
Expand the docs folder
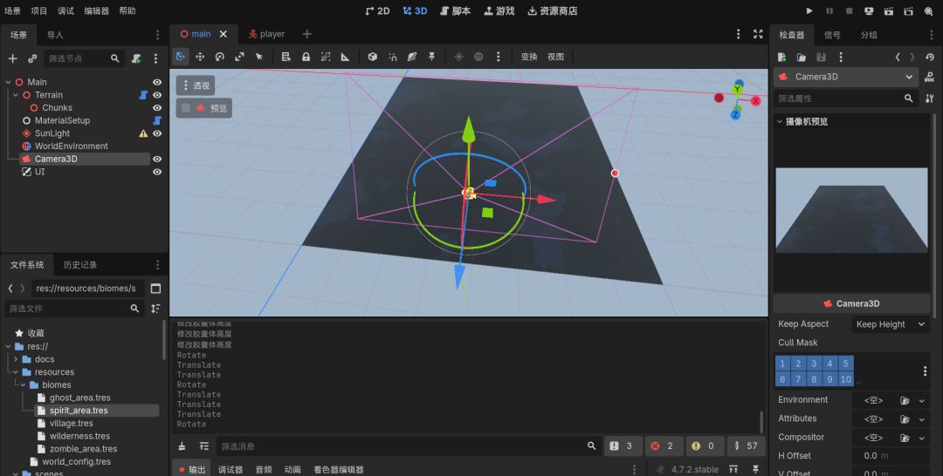pyautogui.click(x=16, y=359)
